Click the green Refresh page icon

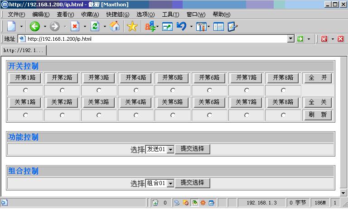point(95,26)
